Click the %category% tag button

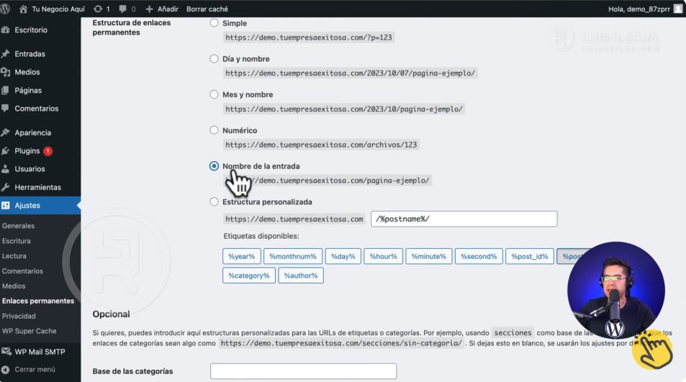click(x=248, y=276)
